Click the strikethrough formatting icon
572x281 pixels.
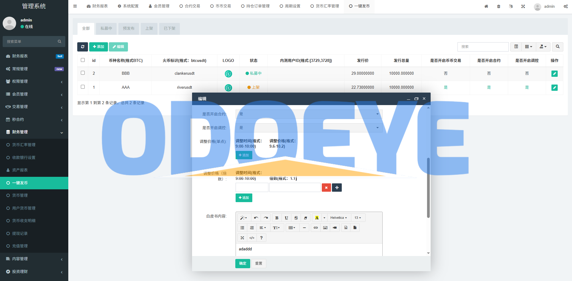tap(296, 218)
